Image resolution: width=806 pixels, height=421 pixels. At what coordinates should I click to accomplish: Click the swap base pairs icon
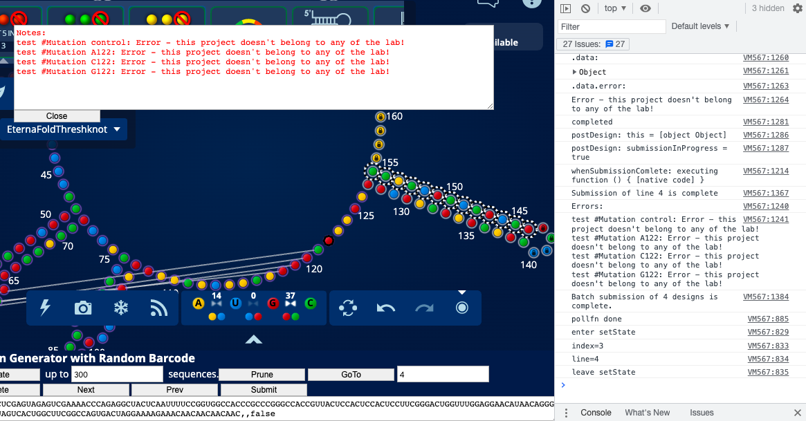(x=348, y=308)
